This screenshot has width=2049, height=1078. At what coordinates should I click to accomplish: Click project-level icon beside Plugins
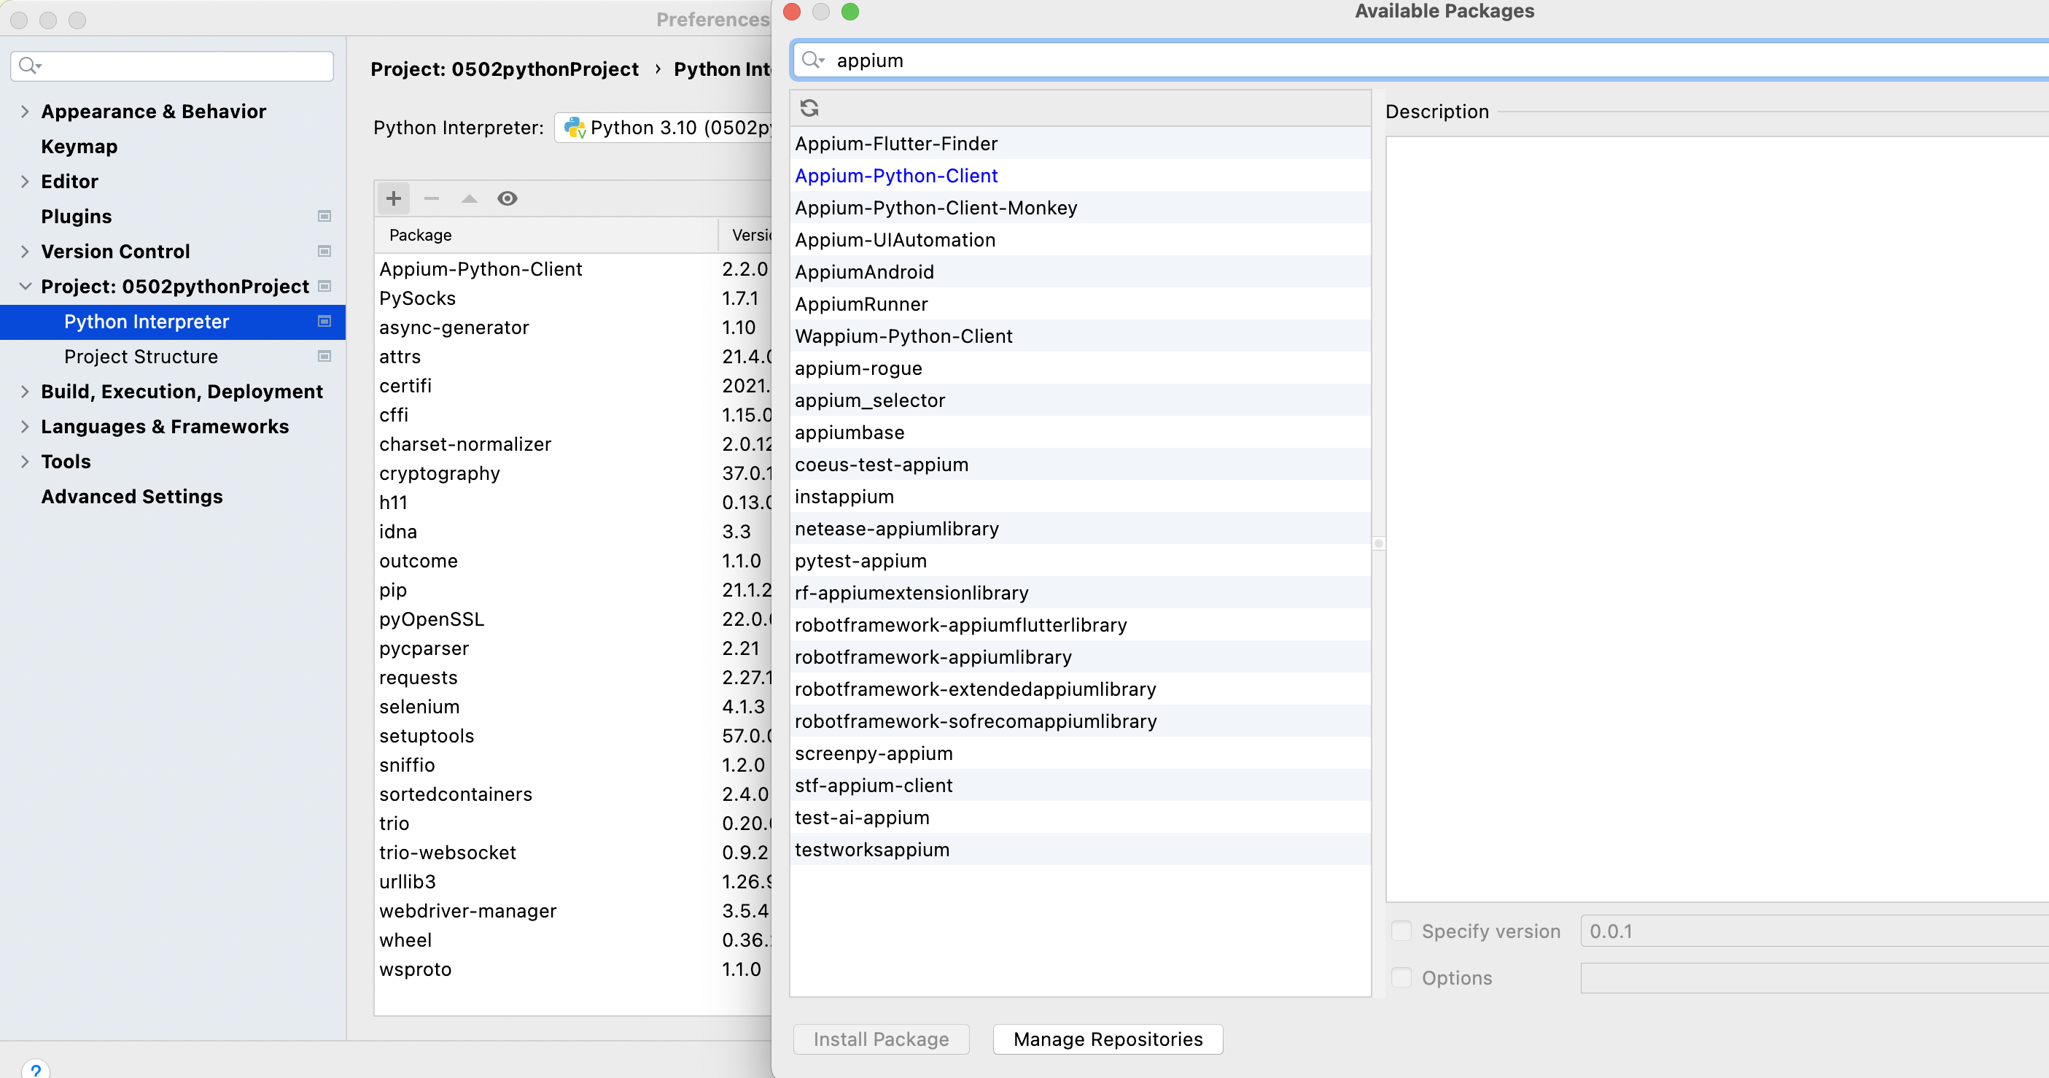[324, 217]
